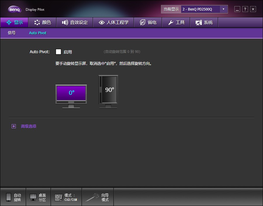The height and width of the screenshot is (206, 263).
Task: Click the desktop partition monitor icon
Action: tap(33, 197)
